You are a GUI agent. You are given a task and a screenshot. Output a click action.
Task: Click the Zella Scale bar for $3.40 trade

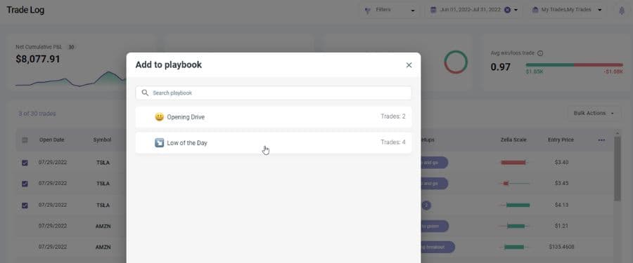514,162
